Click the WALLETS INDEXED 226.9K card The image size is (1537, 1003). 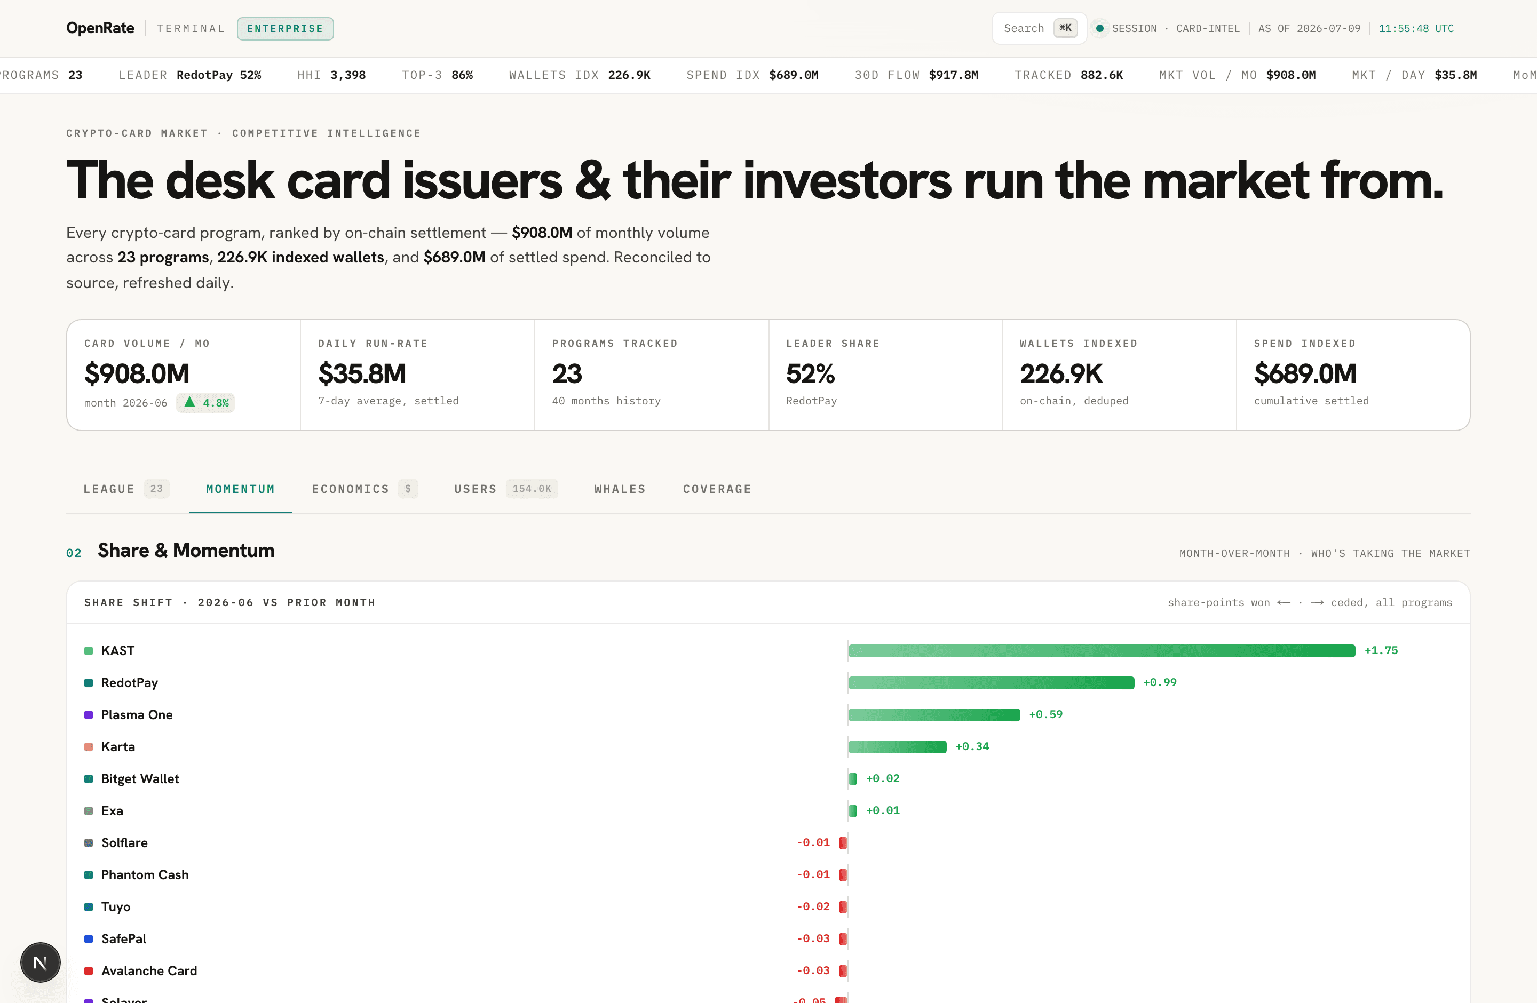coord(1119,375)
